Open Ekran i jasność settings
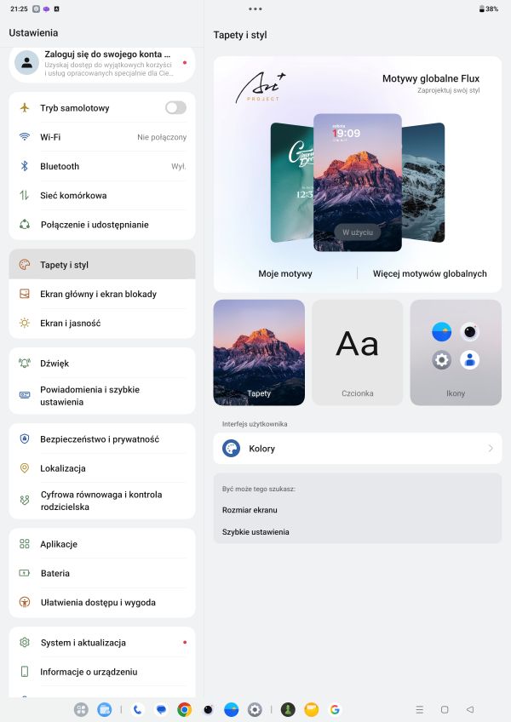This screenshot has width=511, height=722. pos(102,324)
